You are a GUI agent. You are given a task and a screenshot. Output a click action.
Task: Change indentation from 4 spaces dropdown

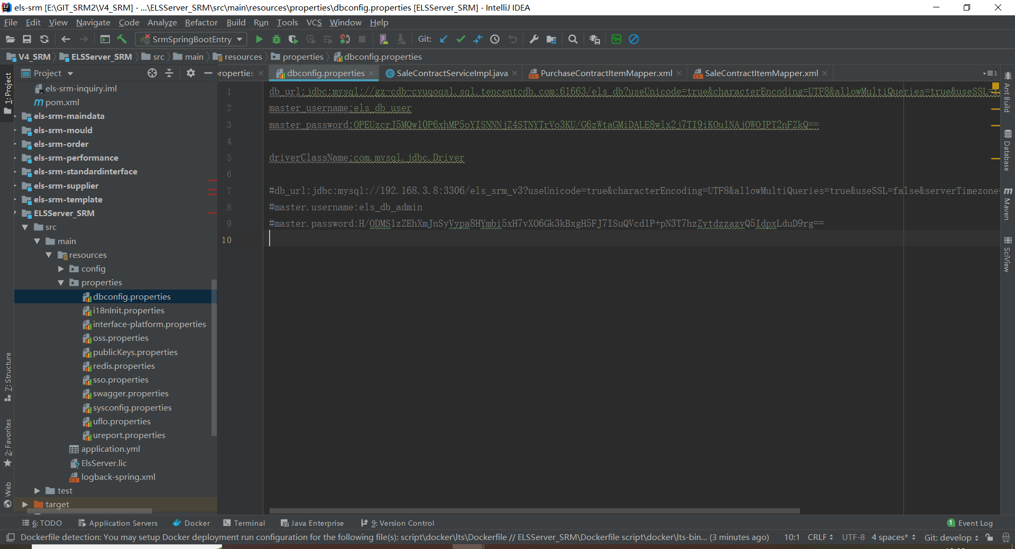[x=893, y=537]
